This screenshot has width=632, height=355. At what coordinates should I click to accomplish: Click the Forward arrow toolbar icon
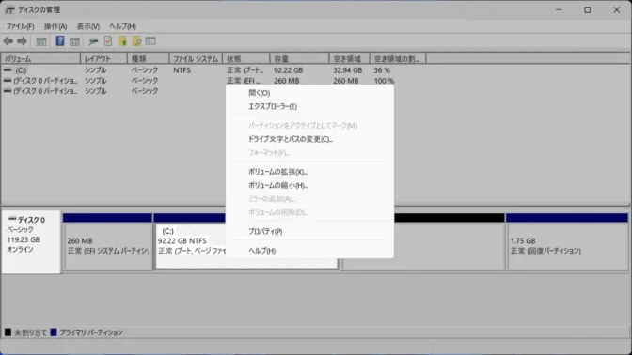pos(23,41)
